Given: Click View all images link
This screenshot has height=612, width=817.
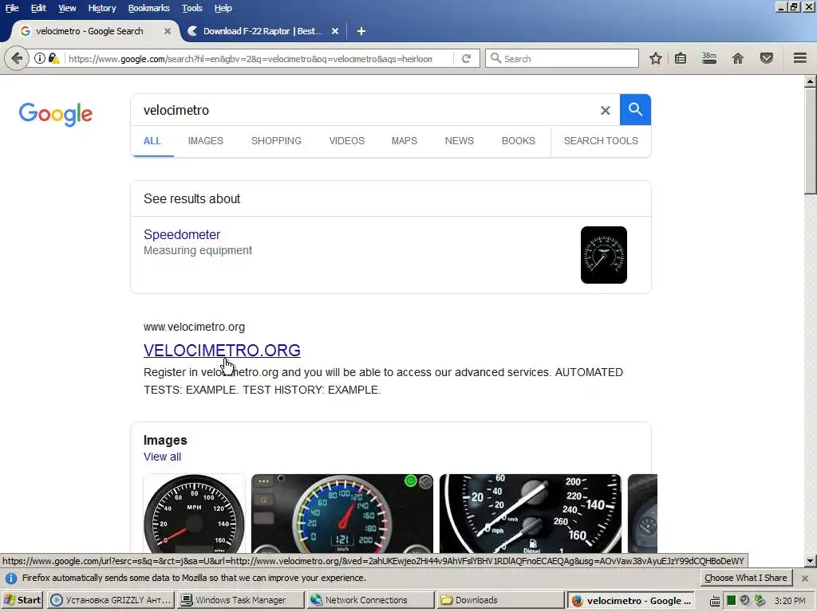Looking at the screenshot, I should 162,457.
